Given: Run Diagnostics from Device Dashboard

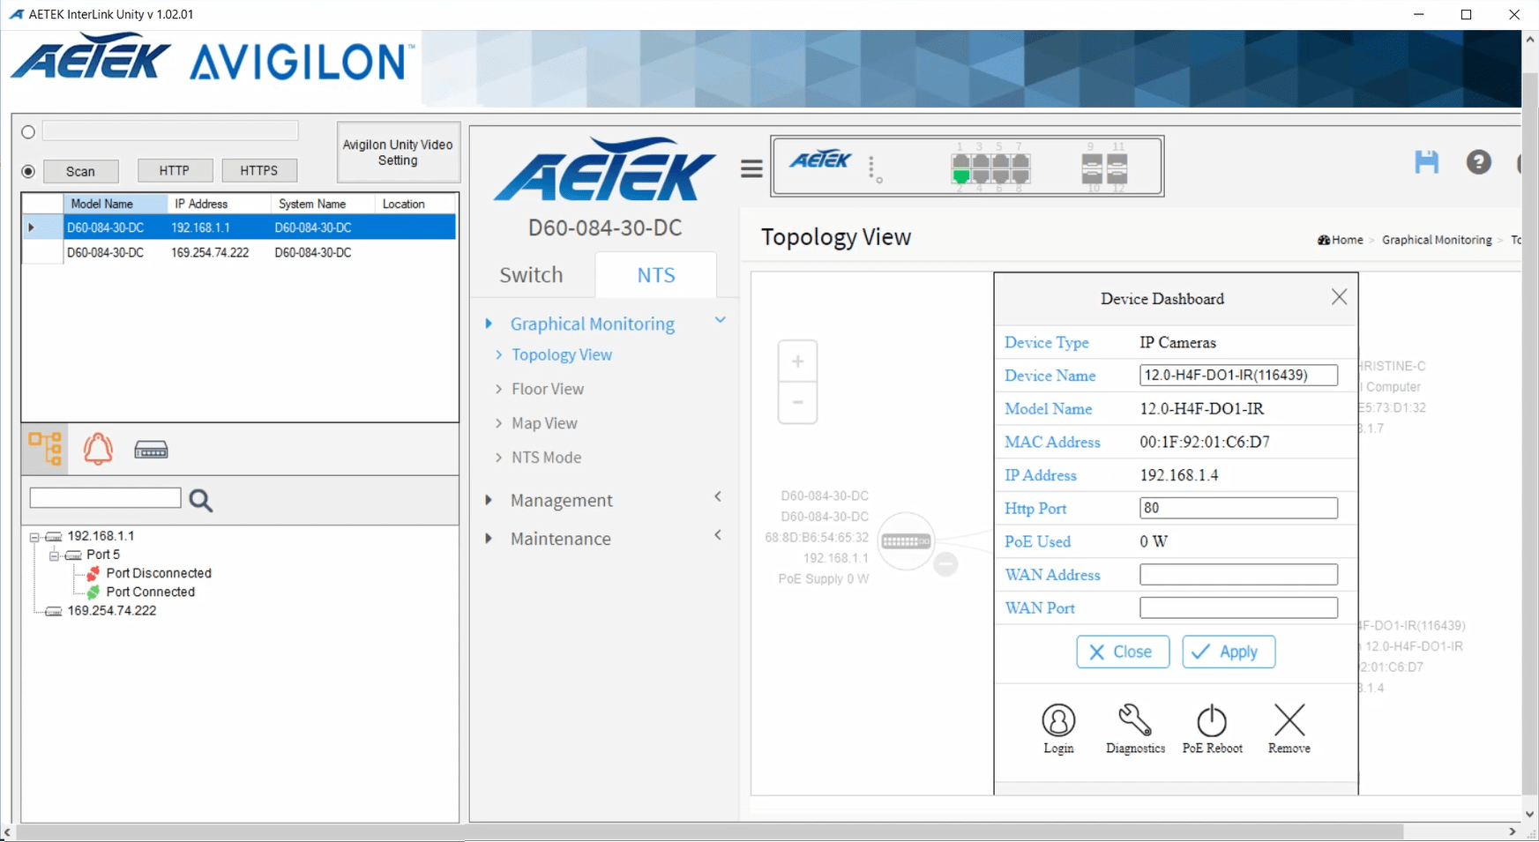Looking at the screenshot, I should click(1135, 728).
